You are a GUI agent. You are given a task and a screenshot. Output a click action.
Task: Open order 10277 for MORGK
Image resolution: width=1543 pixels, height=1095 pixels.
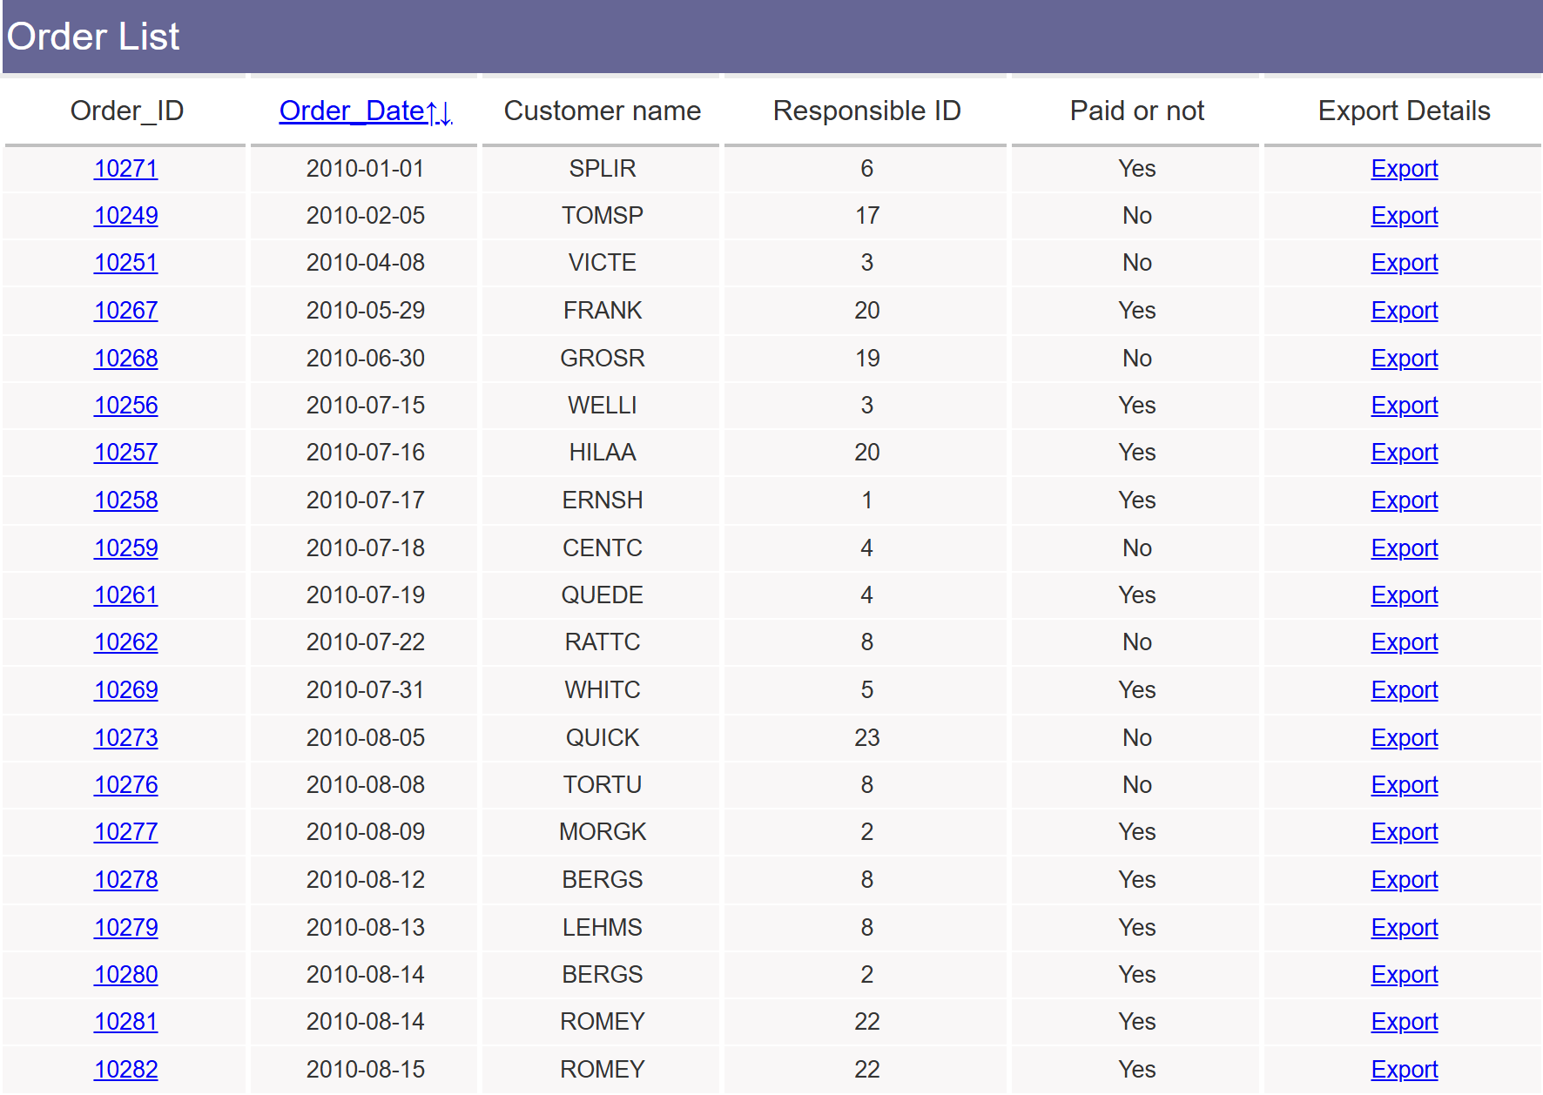pyautogui.click(x=125, y=832)
